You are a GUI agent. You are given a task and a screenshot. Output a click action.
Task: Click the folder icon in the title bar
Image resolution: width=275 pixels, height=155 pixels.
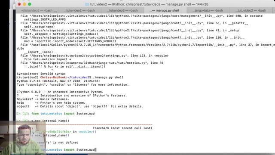87,4
